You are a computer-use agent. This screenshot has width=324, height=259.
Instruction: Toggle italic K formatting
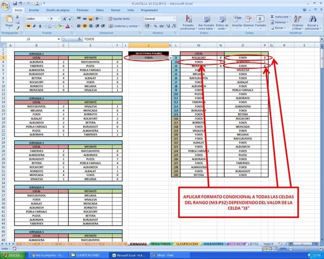[x=35, y=26]
